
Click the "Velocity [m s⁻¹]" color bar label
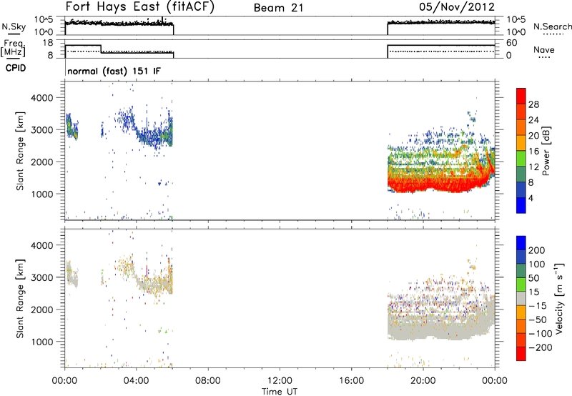coord(559,298)
